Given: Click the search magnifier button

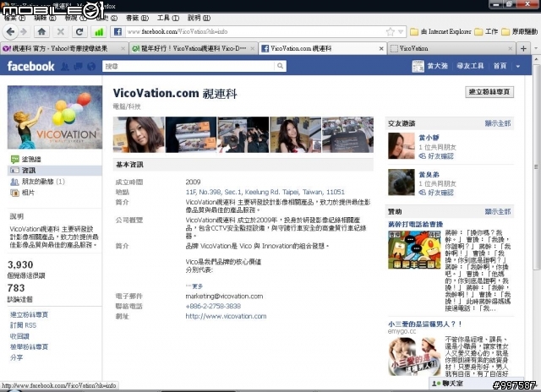Looking at the screenshot, I should pos(280,66).
